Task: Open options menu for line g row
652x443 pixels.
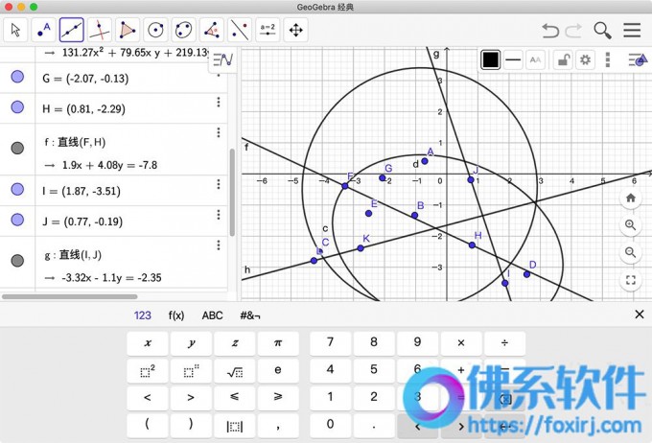Action: point(219,245)
